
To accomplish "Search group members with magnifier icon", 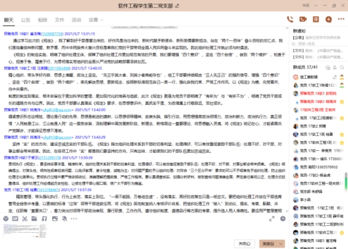I will (x=342, y=67).
